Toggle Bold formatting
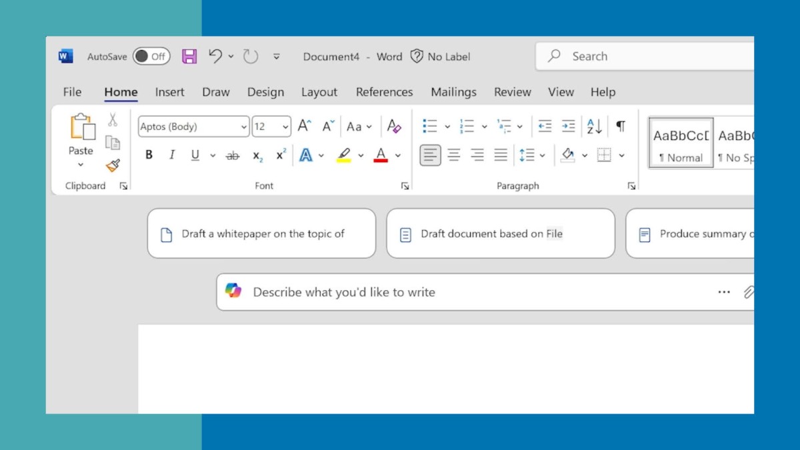This screenshot has width=800, height=450. pyautogui.click(x=149, y=155)
